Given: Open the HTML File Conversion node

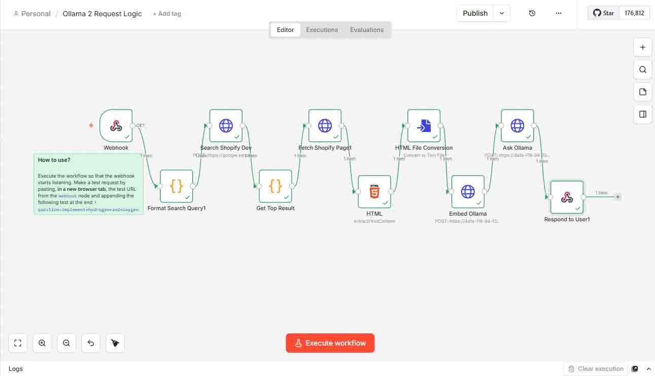Looking at the screenshot, I should [x=424, y=125].
